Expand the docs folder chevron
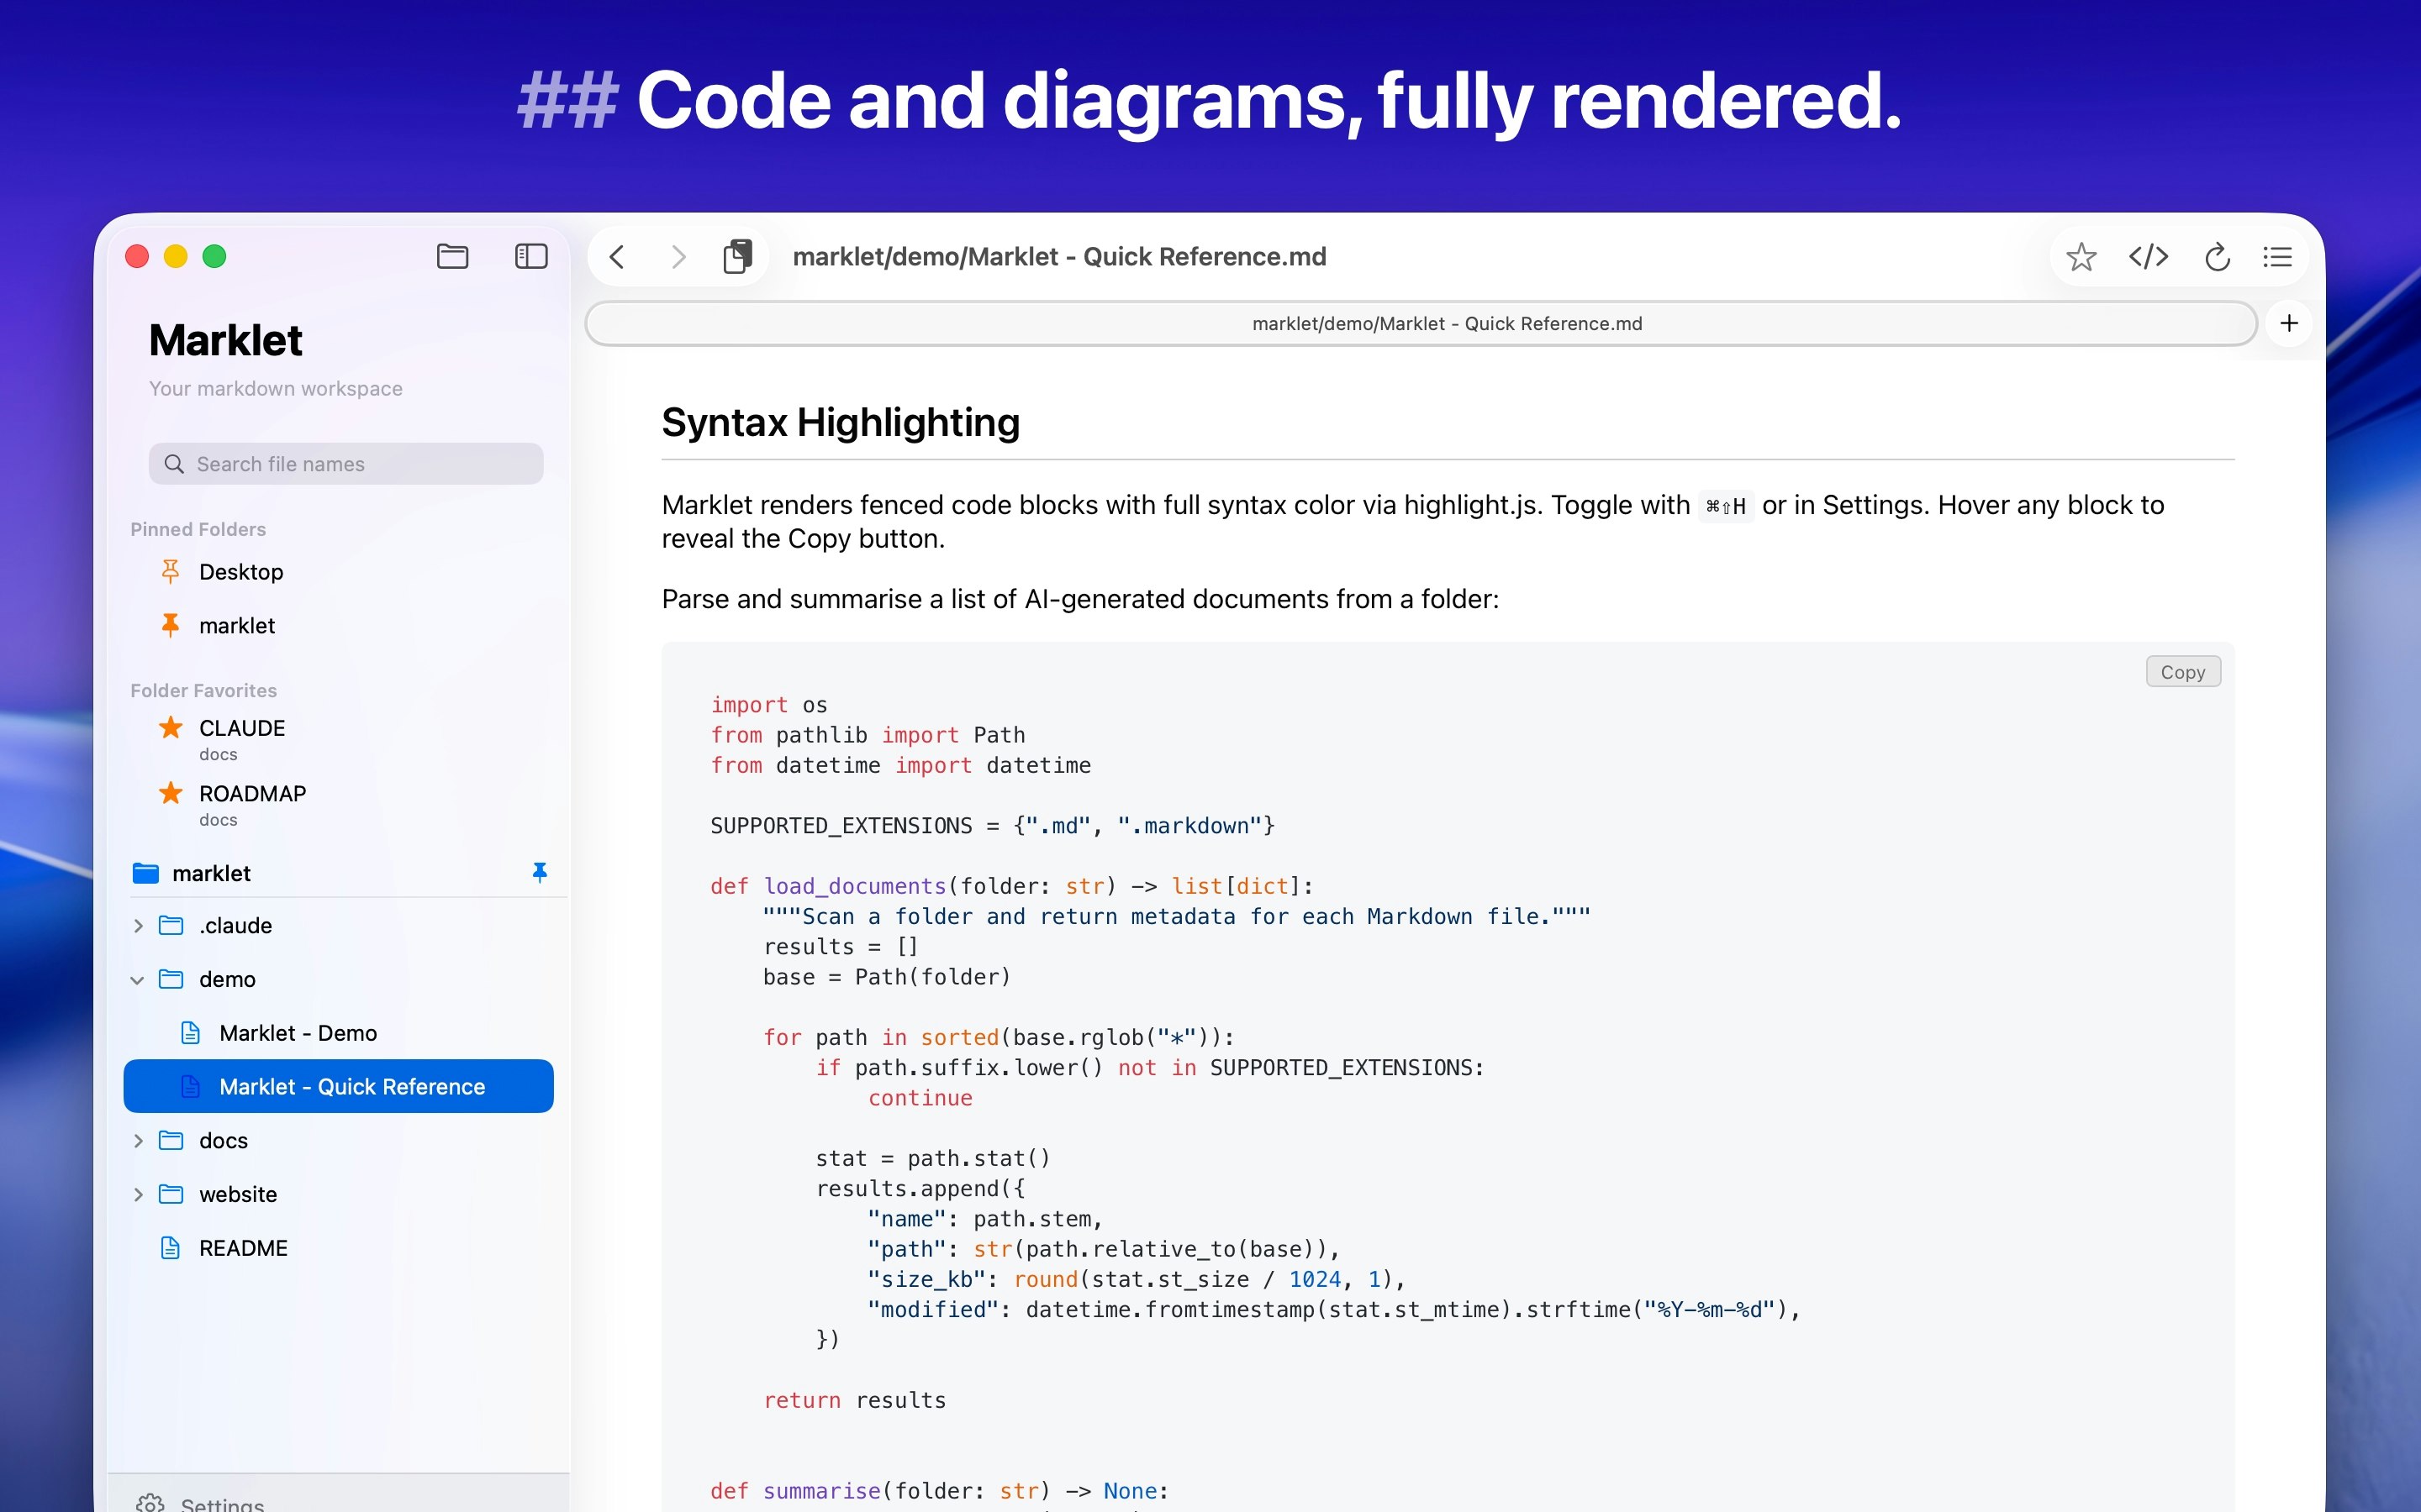Image resolution: width=2421 pixels, height=1512 pixels. pos(138,1141)
